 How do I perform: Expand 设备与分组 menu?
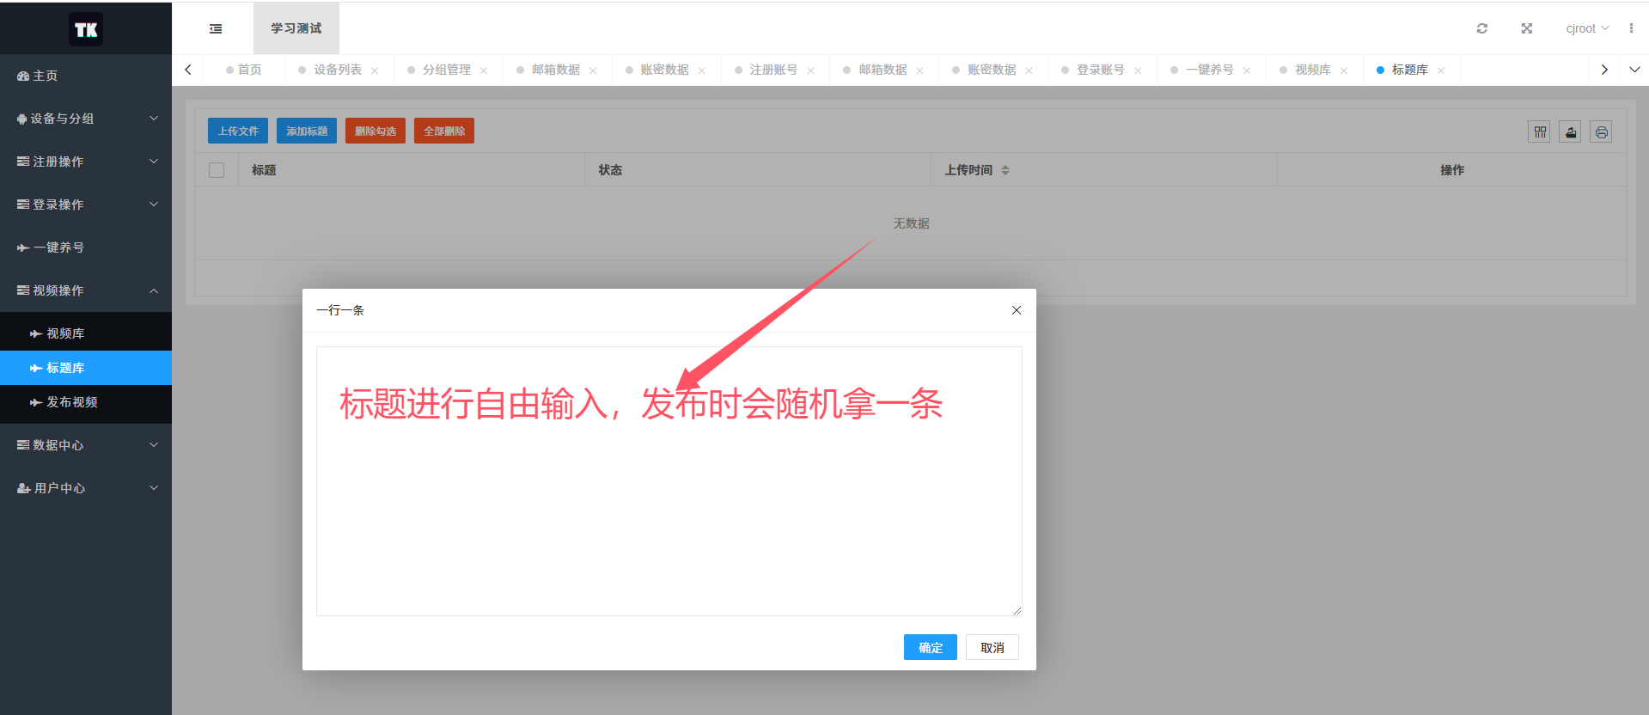click(x=86, y=119)
